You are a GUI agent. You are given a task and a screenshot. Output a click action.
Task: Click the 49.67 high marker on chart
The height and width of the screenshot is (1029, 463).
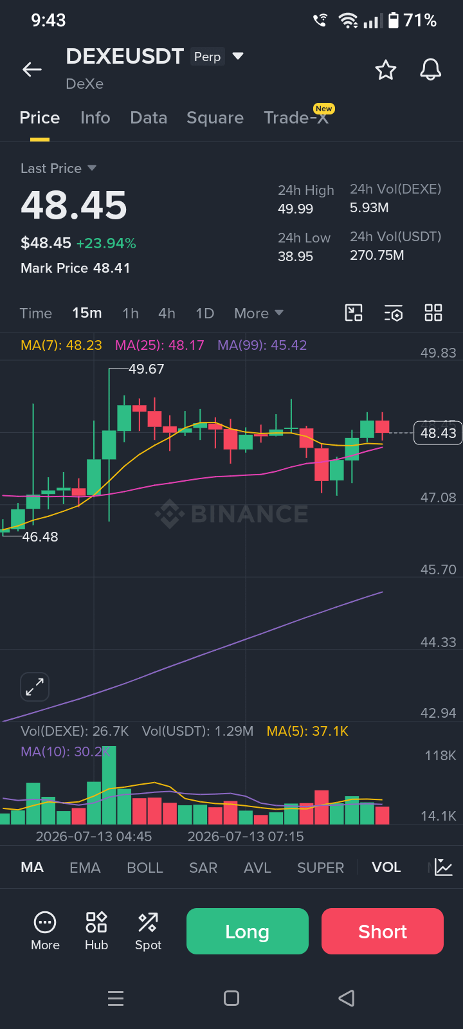point(146,369)
